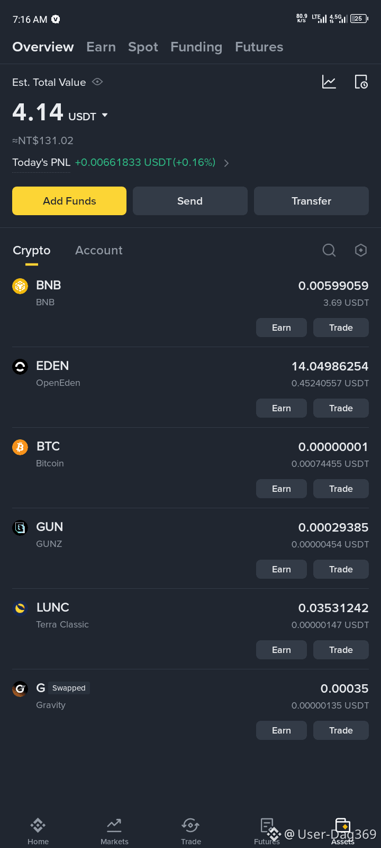Go to Home in bottom navigation

tap(38, 831)
